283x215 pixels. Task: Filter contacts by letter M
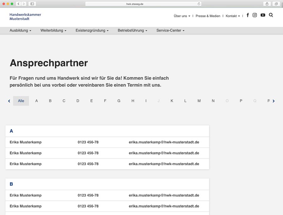199,101
